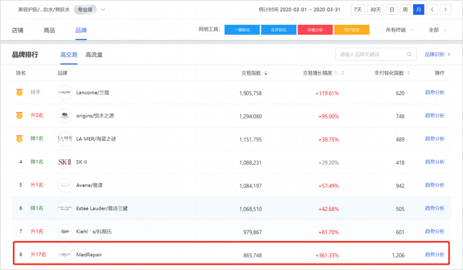Go to previous period with left arrow
Screen dimensions: 463x270
coord(432,9)
